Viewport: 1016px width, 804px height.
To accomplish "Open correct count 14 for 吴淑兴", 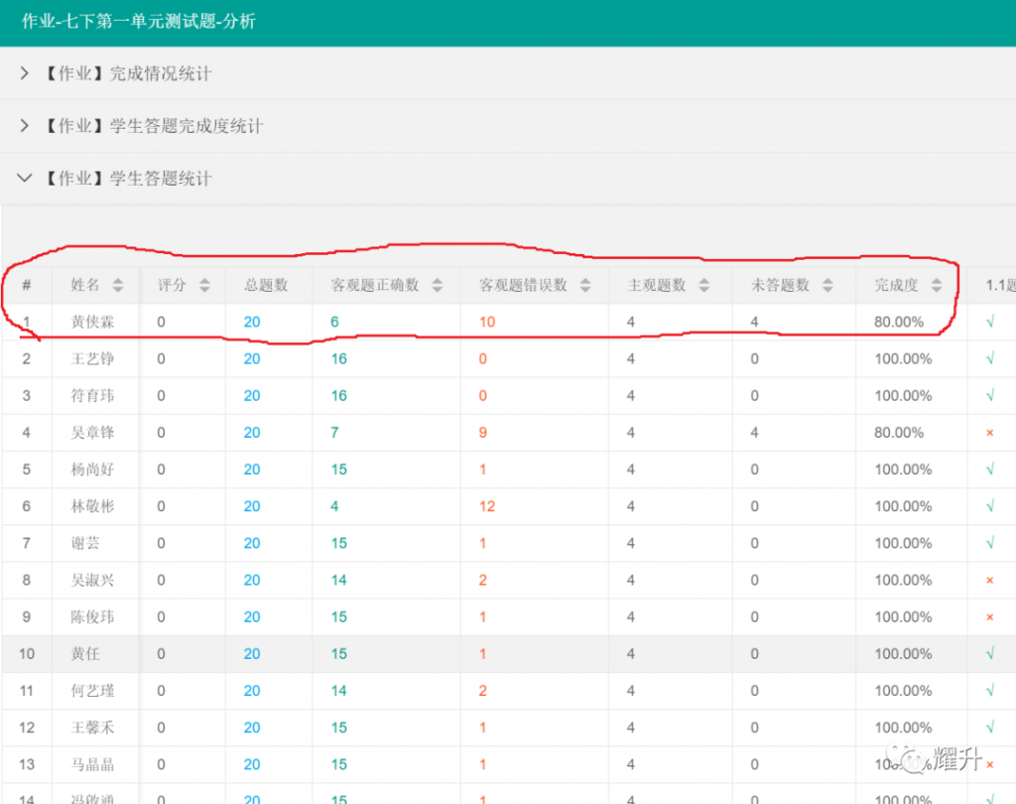I will click(x=339, y=581).
